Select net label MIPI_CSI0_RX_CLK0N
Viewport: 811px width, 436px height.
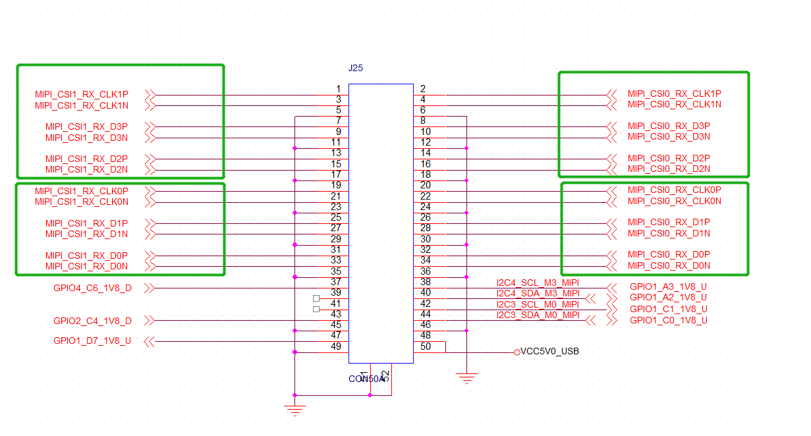674,201
